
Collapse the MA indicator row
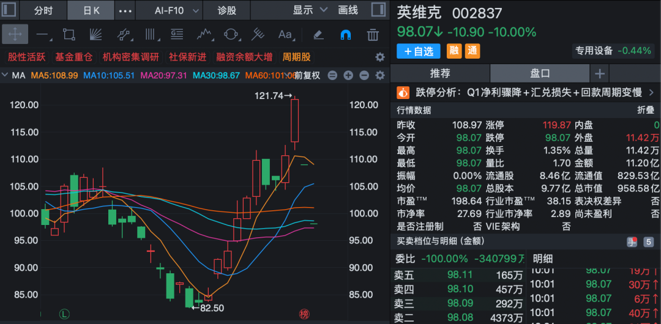coord(6,76)
